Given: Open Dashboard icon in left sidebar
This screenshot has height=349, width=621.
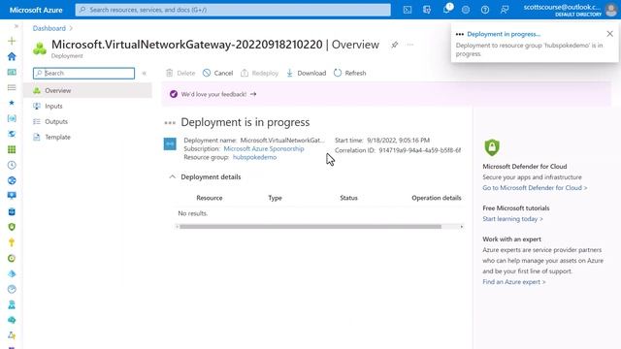Looking at the screenshot, I should 12,72.
